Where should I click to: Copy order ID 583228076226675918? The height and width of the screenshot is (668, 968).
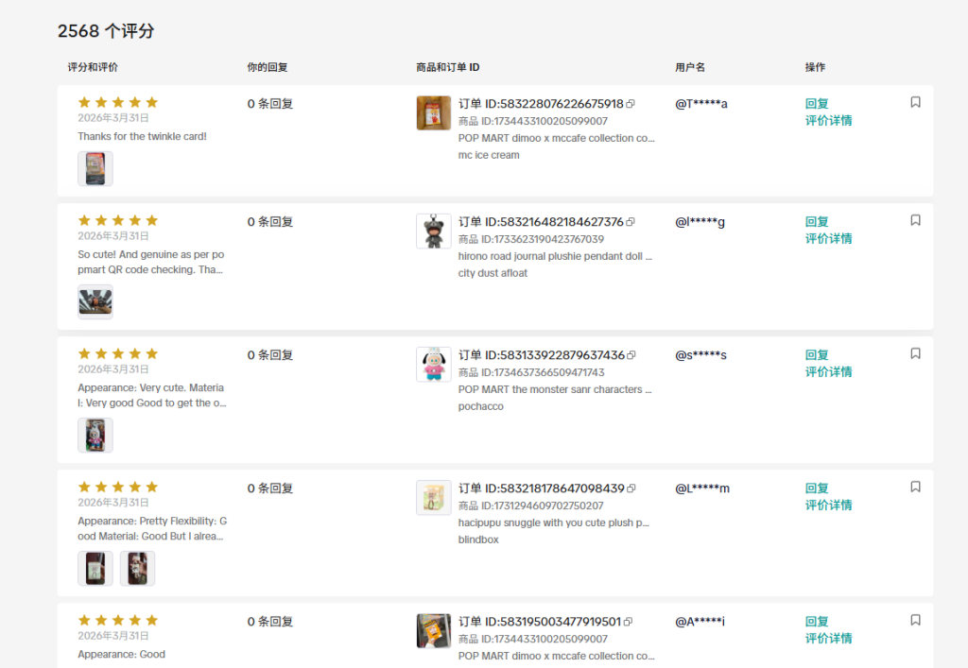point(631,104)
